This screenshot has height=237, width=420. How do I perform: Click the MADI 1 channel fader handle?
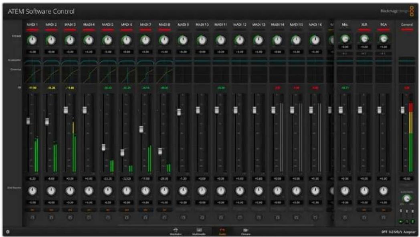pos(28,121)
